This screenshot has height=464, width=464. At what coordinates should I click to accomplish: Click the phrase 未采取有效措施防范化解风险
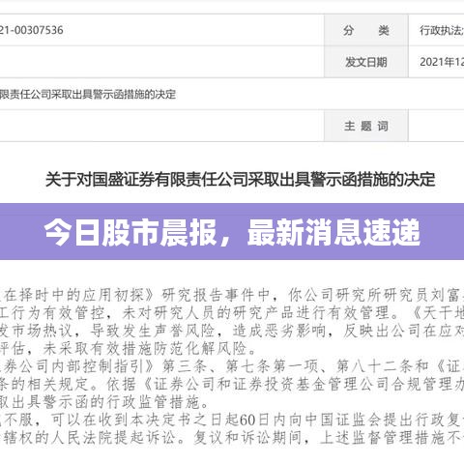145,348
